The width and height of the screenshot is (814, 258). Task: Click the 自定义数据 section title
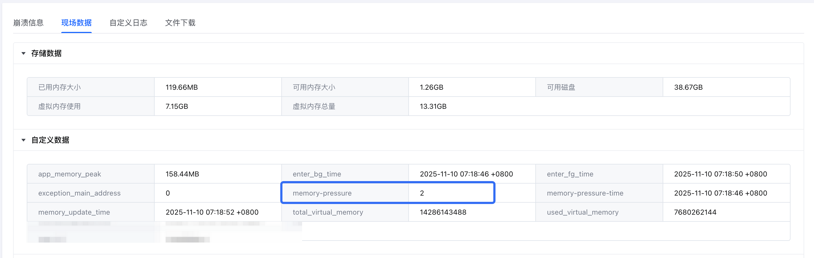coord(50,140)
